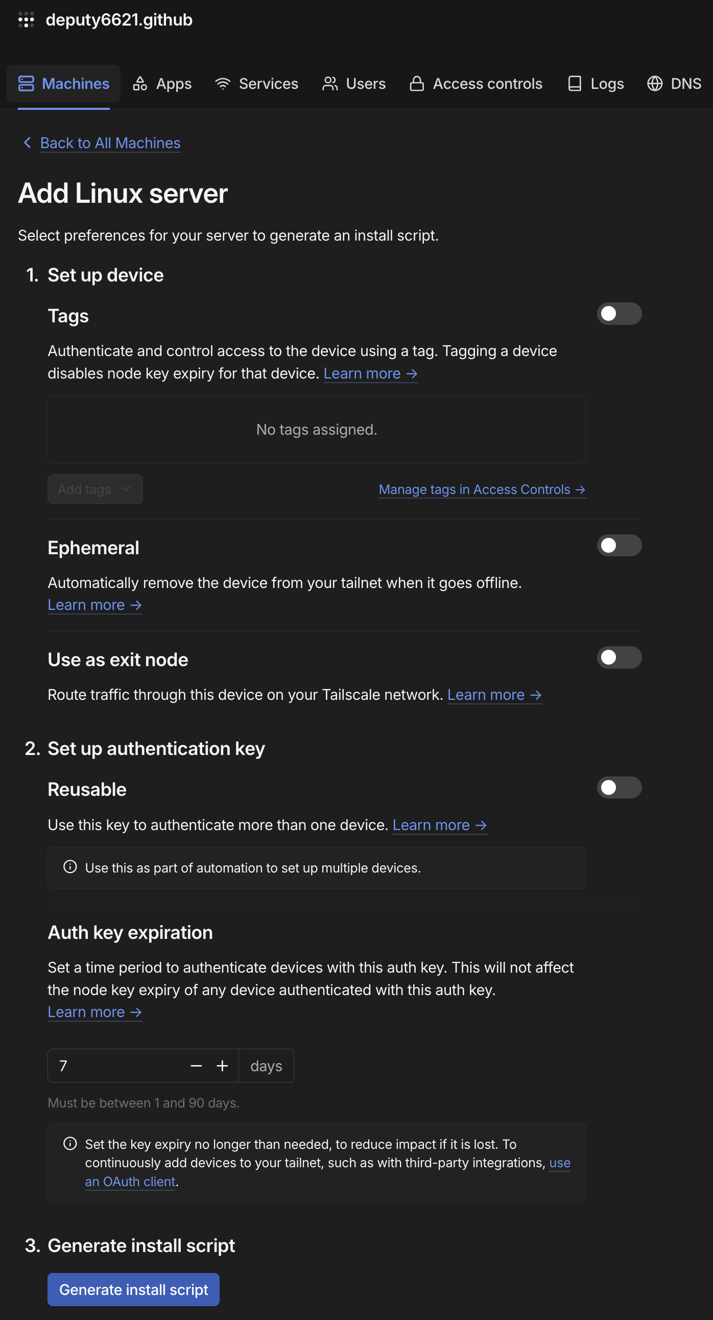Viewport: 713px width, 1320px height.
Task: Click the Apps icon in navigation
Action: (x=140, y=84)
